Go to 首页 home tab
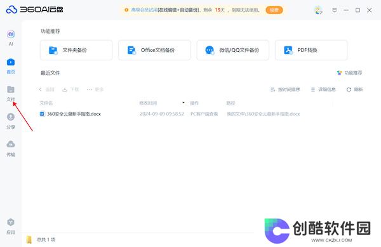The width and height of the screenshot is (381, 247). pyautogui.click(x=11, y=66)
